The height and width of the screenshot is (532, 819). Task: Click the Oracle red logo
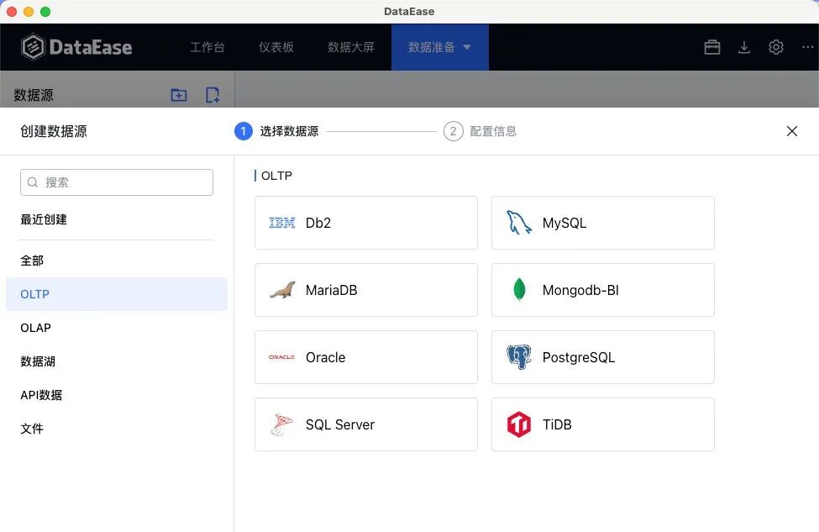282,357
